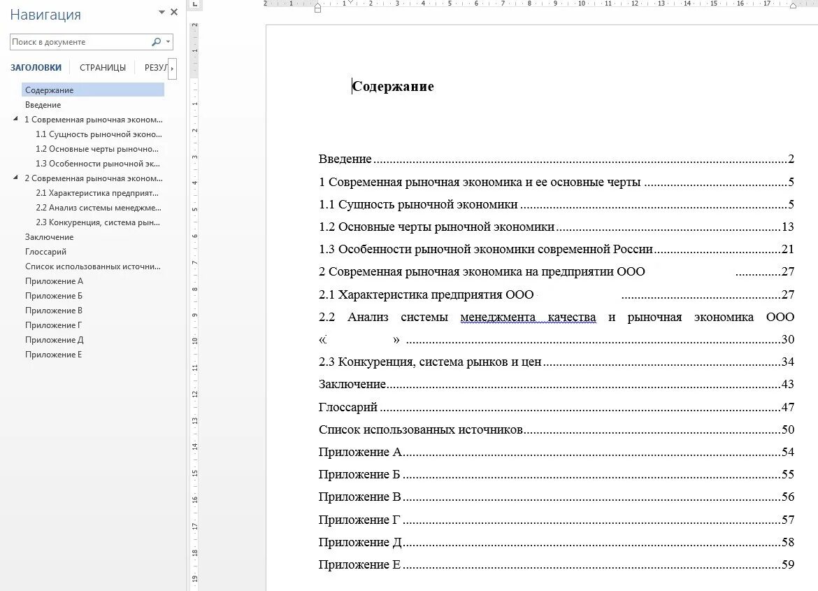
Task: Click the search magnifier icon in the Navigation pane
Action: [156, 42]
